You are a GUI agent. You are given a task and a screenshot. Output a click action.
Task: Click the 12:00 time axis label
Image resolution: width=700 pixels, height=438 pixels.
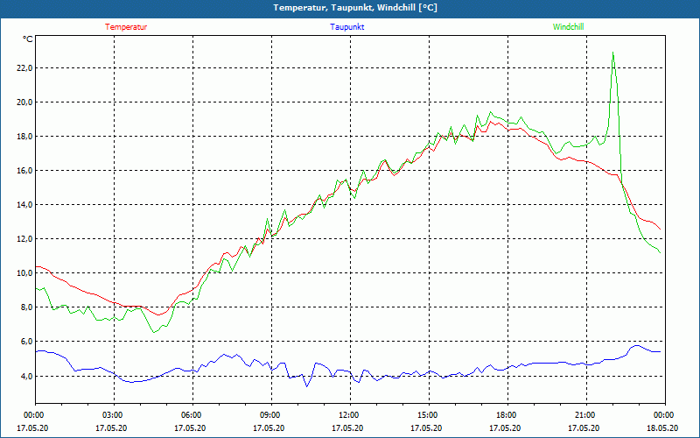(347, 415)
